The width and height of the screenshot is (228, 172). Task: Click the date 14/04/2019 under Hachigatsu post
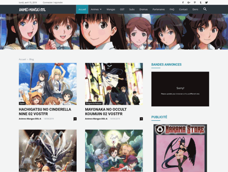tap(49, 119)
